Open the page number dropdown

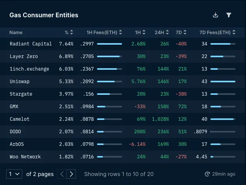coord(14,174)
